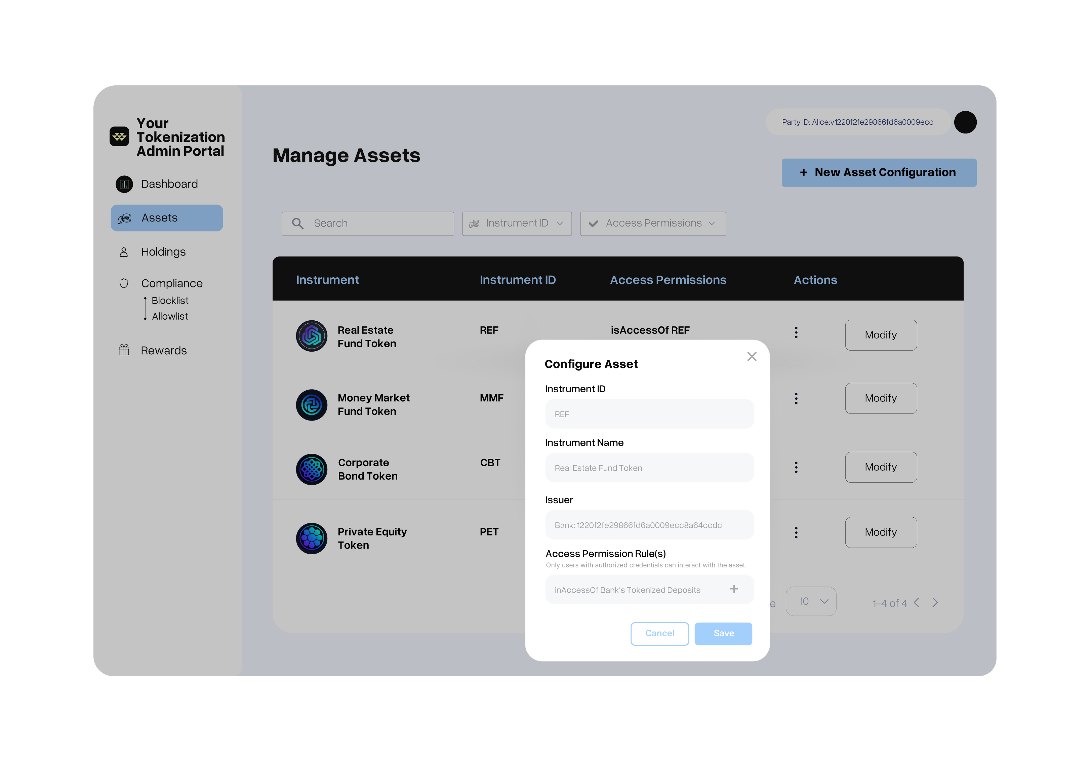
Task: Click New Asset Configuration button
Action: (879, 173)
